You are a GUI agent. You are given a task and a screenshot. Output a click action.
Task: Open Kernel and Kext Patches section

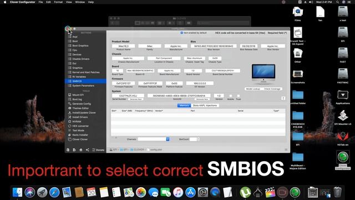click(86, 72)
